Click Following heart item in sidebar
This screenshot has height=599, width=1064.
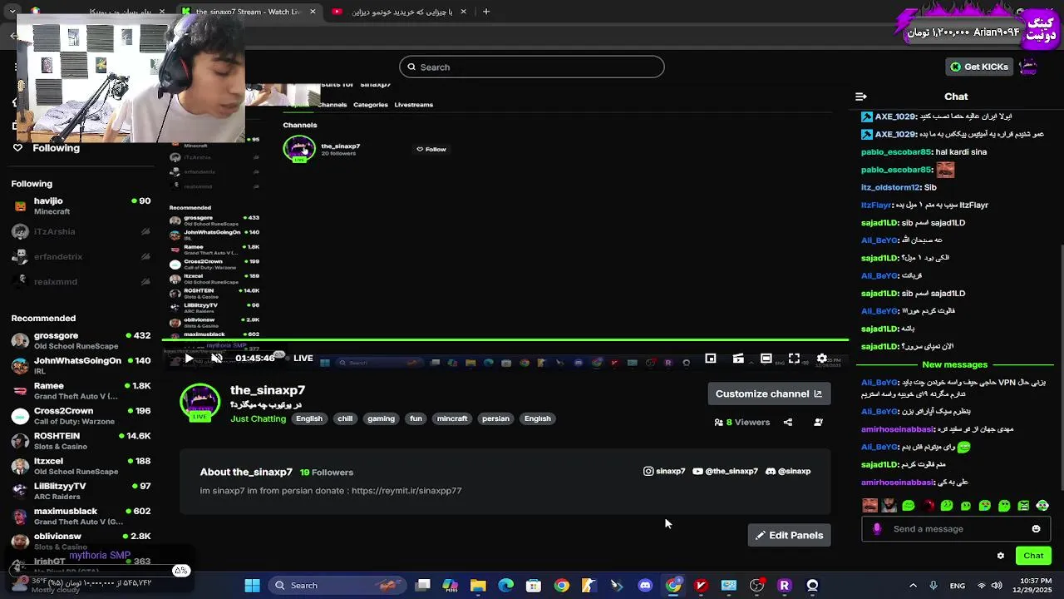point(47,147)
